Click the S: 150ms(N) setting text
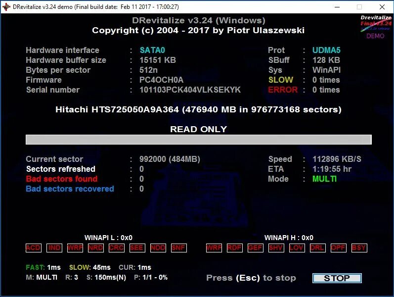Image resolution: width=394 pixels, height=297 pixels. click(106, 277)
